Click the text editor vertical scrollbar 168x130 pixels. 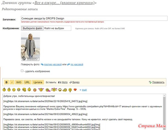click(164, 112)
